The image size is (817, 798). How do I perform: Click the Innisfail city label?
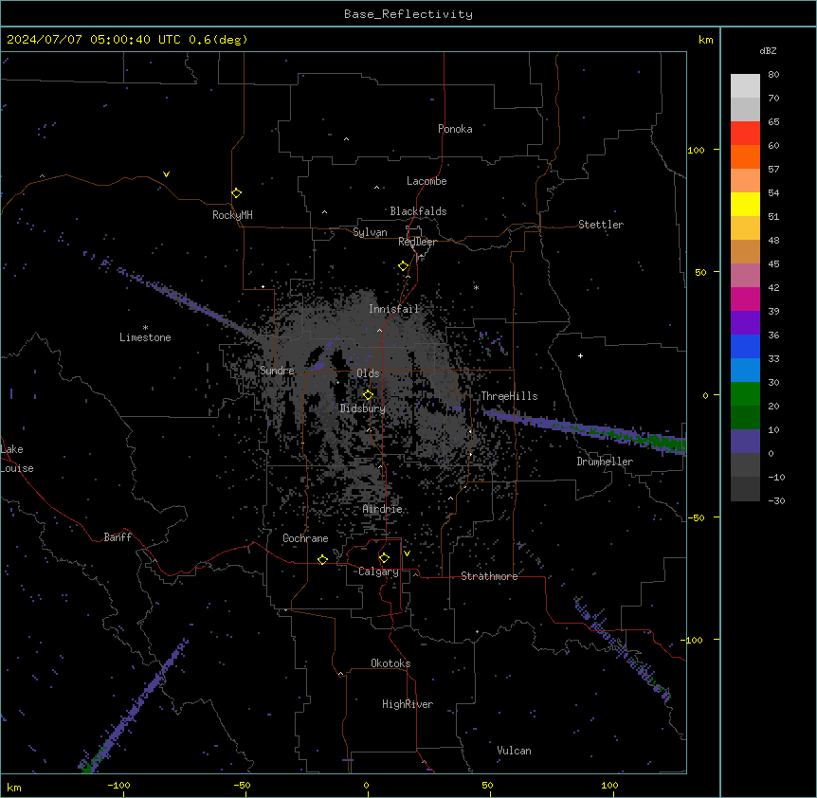point(394,309)
